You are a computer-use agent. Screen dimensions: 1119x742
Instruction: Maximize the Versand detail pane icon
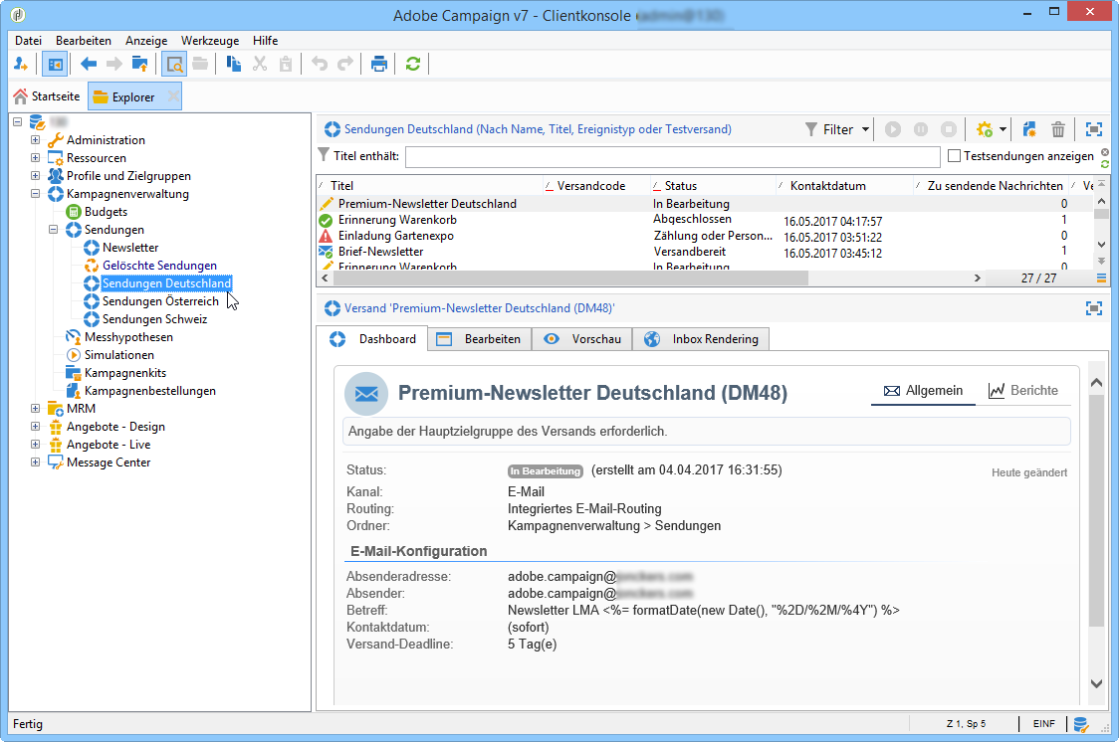1093,308
